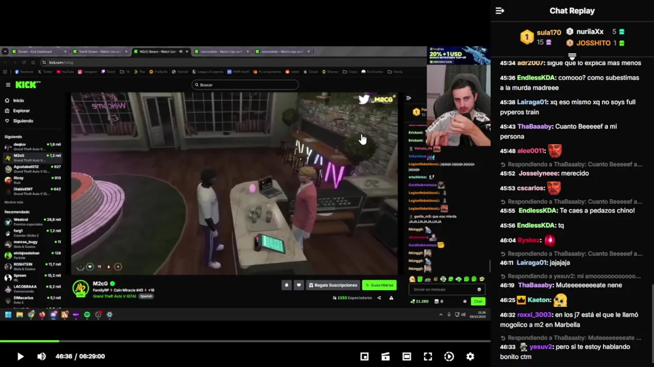Image resolution: width=654 pixels, height=367 pixels.
Task: Open ROSHTEIN recommended channel
Action: tap(33, 266)
